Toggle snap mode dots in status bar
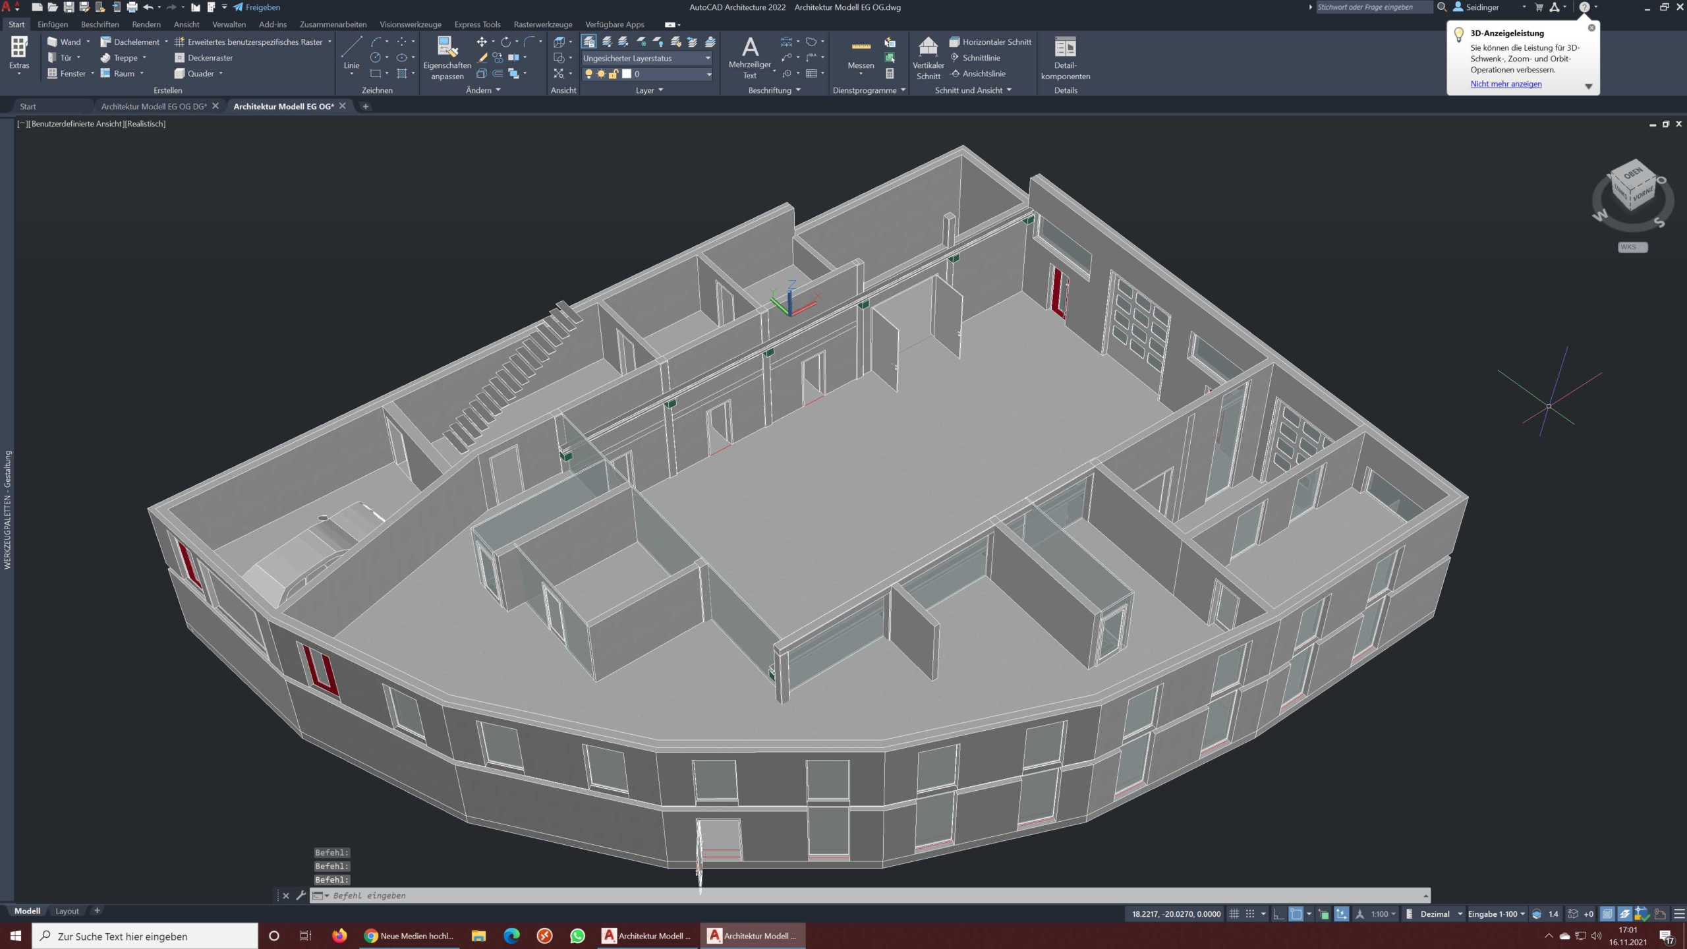The image size is (1687, 949). point(1250,914)
